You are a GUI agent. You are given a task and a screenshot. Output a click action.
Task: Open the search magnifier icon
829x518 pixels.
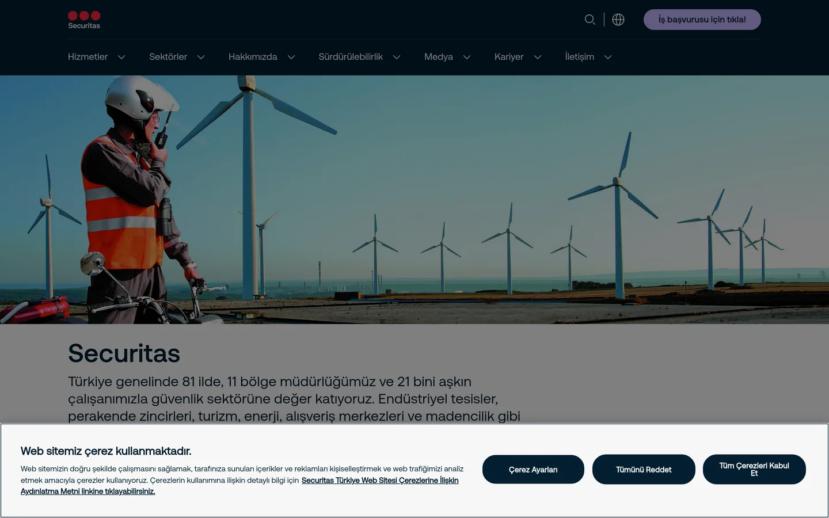[x=590, y=20]
